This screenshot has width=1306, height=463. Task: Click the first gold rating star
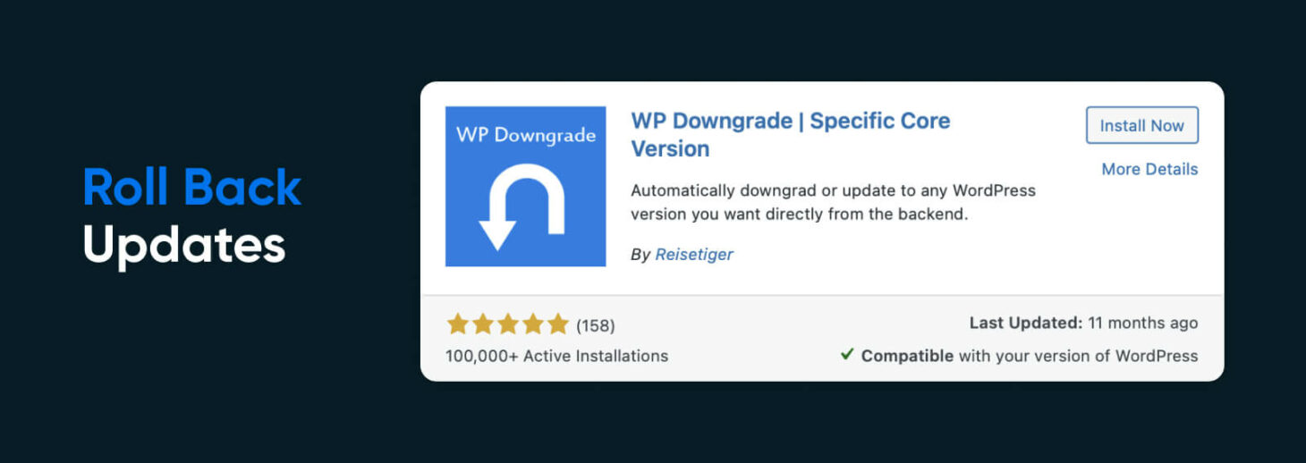pyautogui.click(x=458, y=324)
